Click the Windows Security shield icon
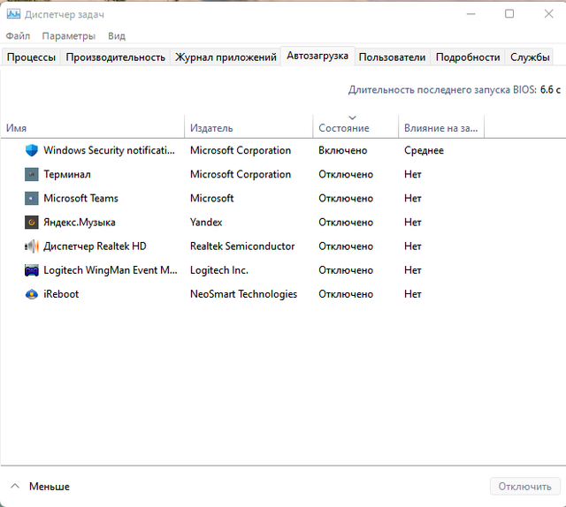566x507 pixels. pyautogui.click(x=32, y=150)
